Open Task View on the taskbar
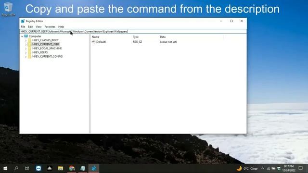Screen dimensions: 308x173 point(27,168)
